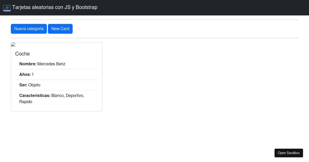Select the Coche card title

[x=22, y=54]
